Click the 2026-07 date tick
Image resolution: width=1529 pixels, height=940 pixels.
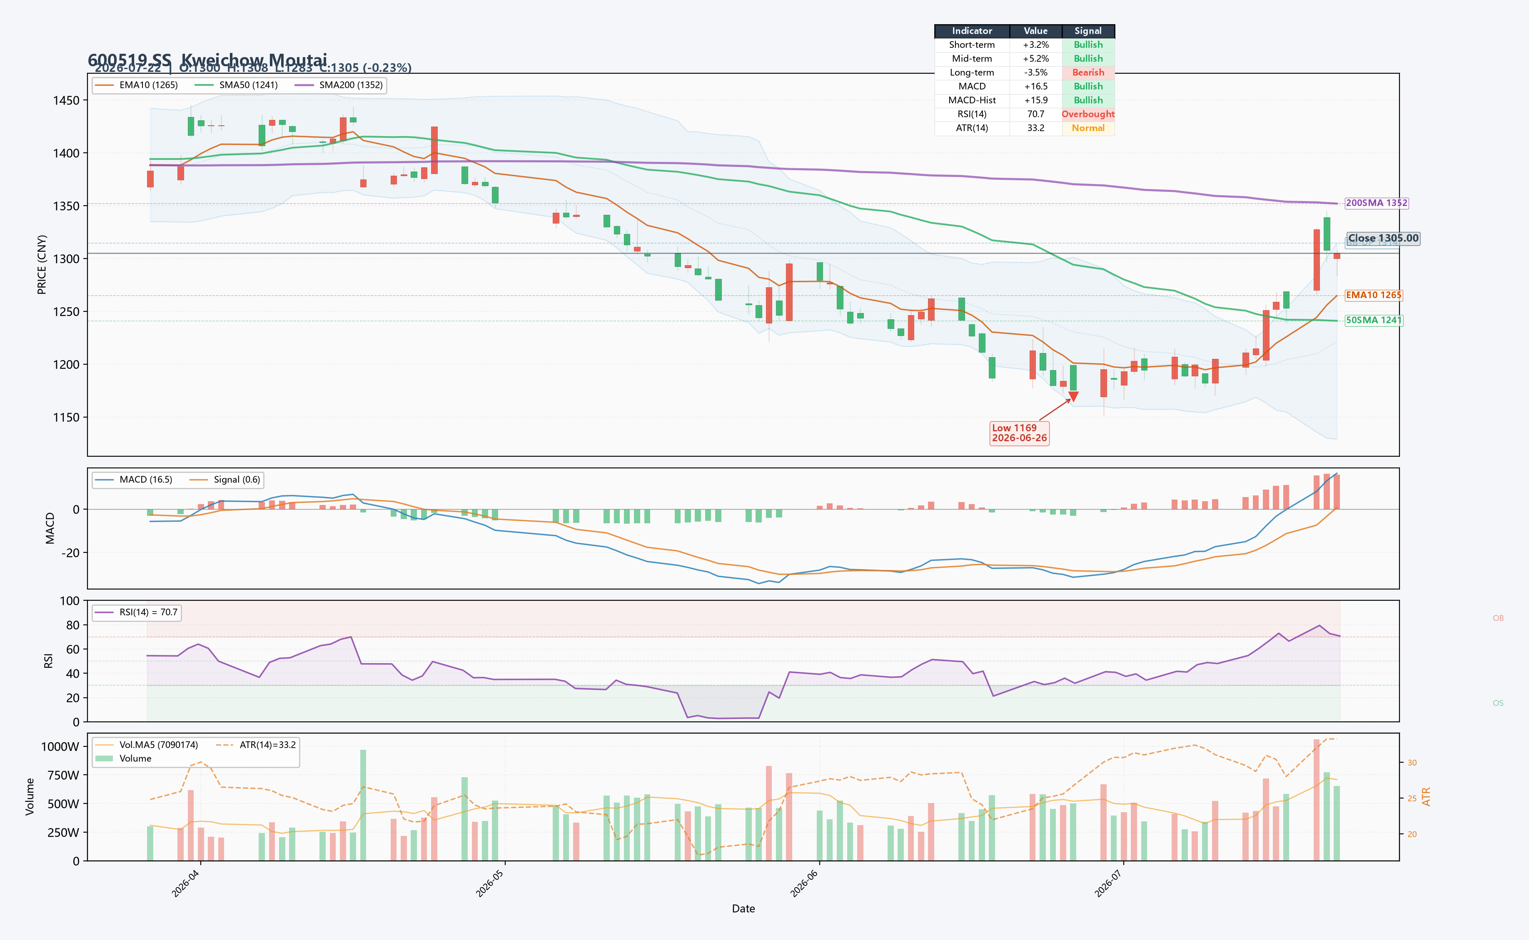click(1109, 883)
